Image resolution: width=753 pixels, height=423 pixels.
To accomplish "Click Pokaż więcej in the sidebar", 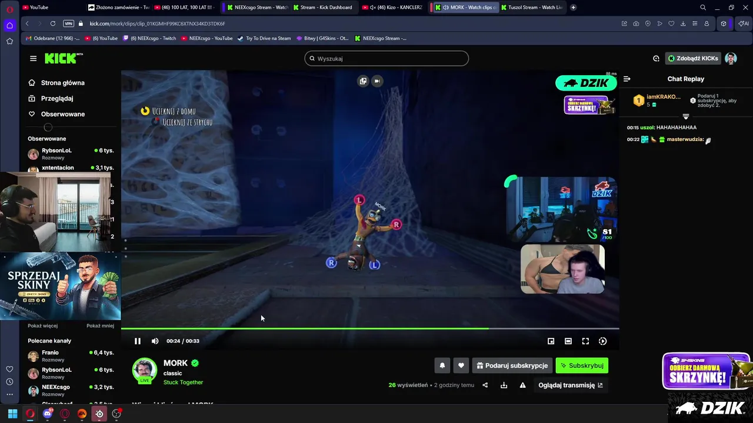I will pos(42,325).
